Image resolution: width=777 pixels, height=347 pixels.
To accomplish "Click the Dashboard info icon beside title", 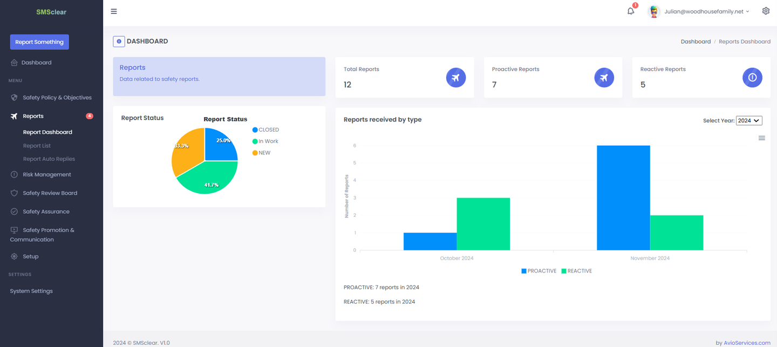I will 119,42.
